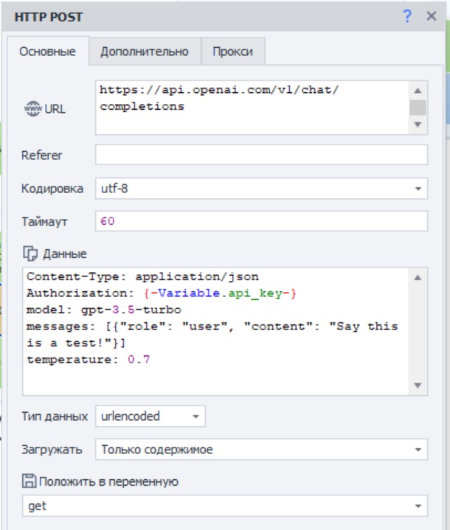
Task: Click the save disk icon near Положить в переменную
Action: [30, 481]
